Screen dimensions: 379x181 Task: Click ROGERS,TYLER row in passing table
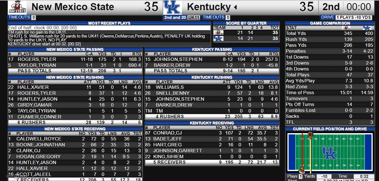click(75, 59)
